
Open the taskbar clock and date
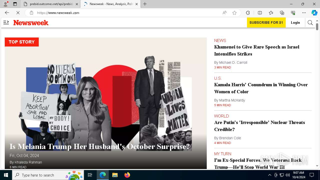pyautogui.click(x=299, y=175)
